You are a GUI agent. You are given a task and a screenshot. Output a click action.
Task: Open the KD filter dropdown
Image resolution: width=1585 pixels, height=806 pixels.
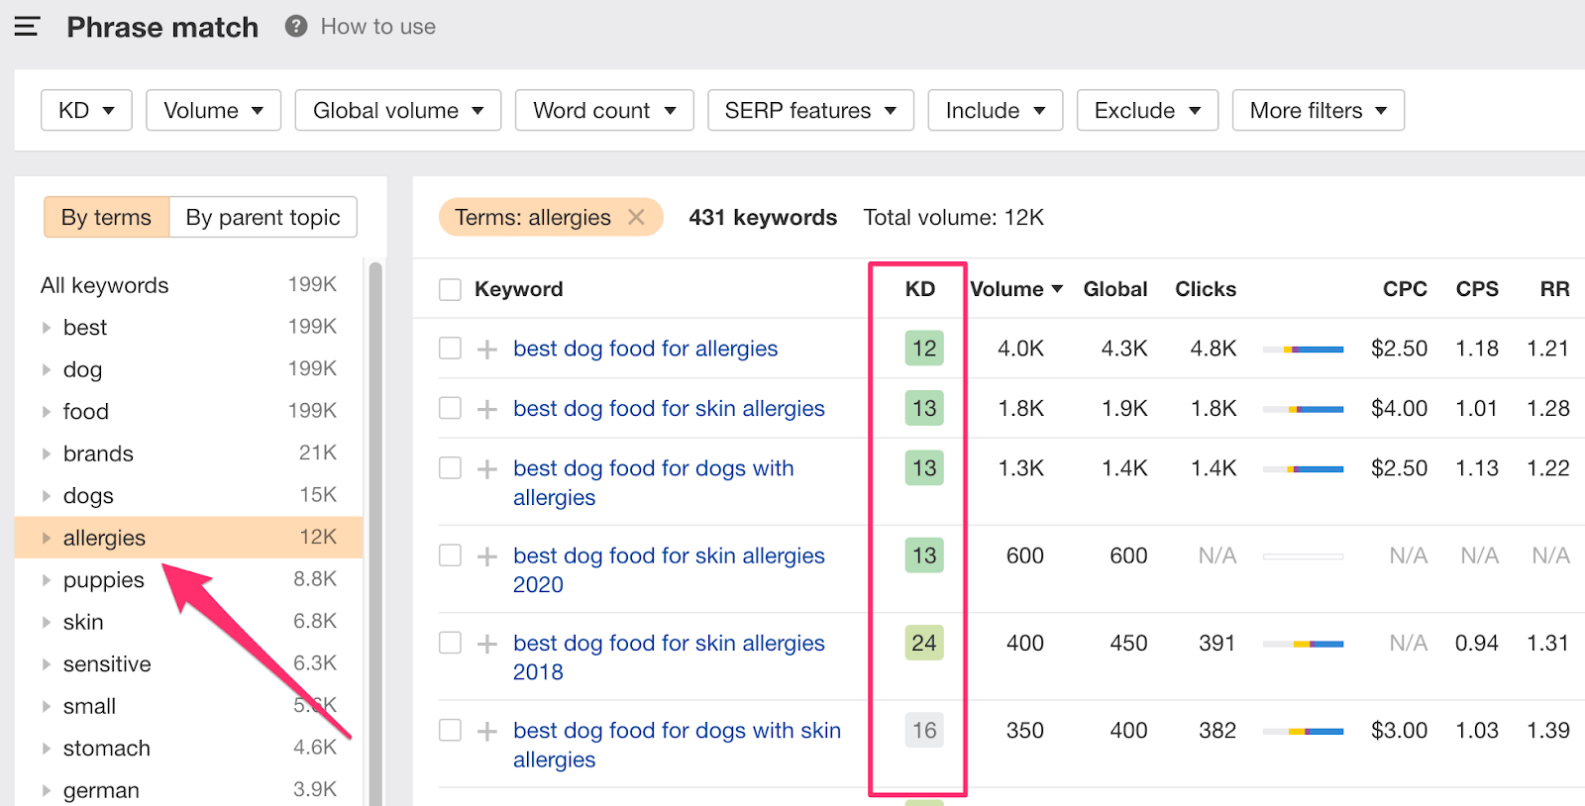86,110
